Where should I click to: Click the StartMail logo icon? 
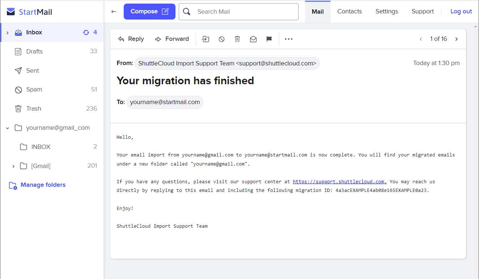(11, 11)
